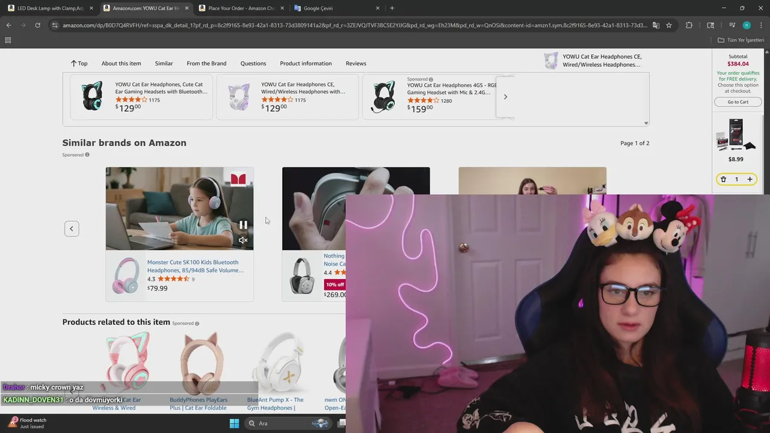Image resolution: width=770 pixels, height=433 pixels.
Task: Click the pink cat ear headphones related product image
Action: click(x=128, y=361)
